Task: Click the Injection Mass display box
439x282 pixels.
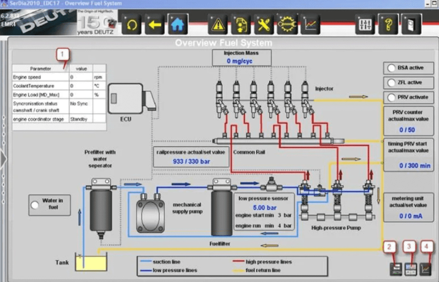Action: pyautogui.click(x=241, y=56)
